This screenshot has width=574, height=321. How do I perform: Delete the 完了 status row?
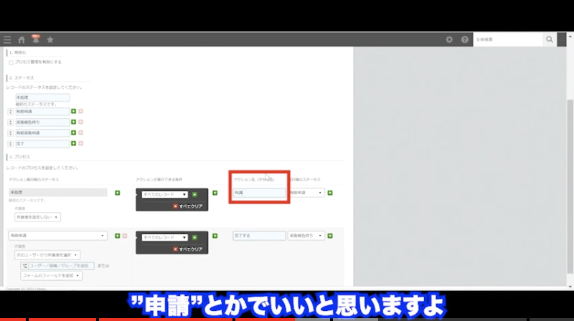coord(80,143)
